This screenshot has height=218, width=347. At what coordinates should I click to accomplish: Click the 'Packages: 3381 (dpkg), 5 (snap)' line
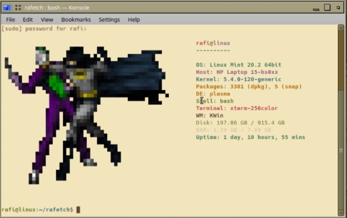pos(249,87)
